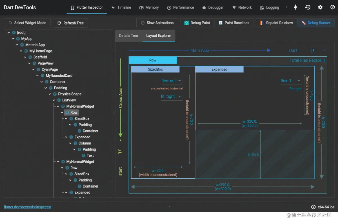Click the Performance page icon

pyautogui.click(x=169, y=7)
